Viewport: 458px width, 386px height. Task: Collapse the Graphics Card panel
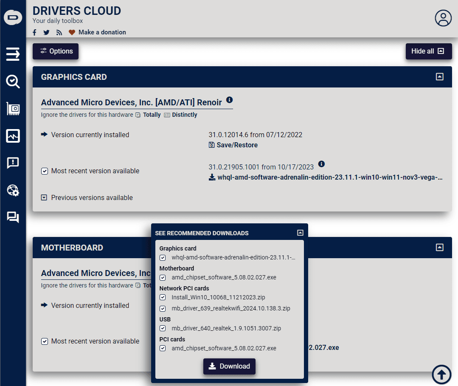pyautogui.click(x=439, y=77)
